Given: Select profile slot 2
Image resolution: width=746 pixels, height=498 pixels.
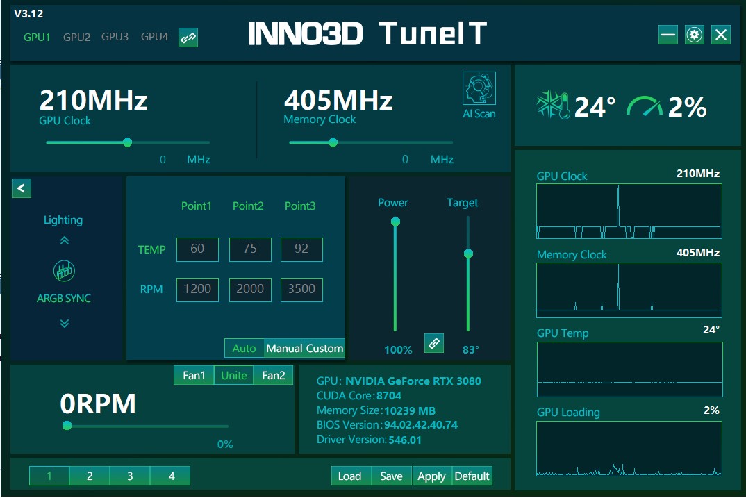Looking at the screenshot, I should click(90, 476).
